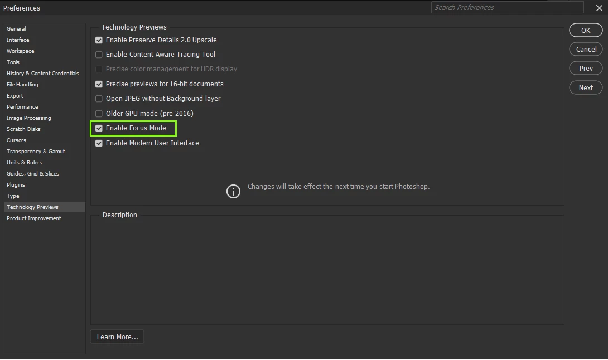The height and width of the screenshot is (360, 608).
Task: Enable Content-Aware Tracing Tool checkbox
Action: click(x=99, y=55)
